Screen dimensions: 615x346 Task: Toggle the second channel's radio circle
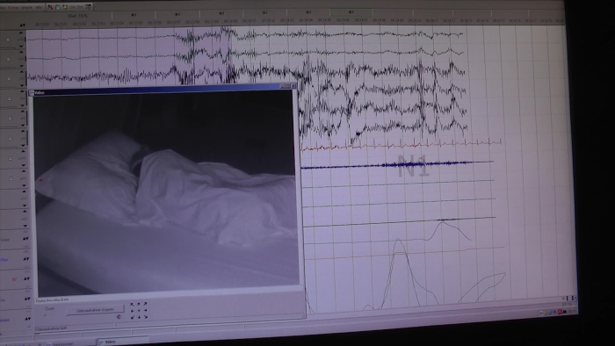(x=8, y=59)
